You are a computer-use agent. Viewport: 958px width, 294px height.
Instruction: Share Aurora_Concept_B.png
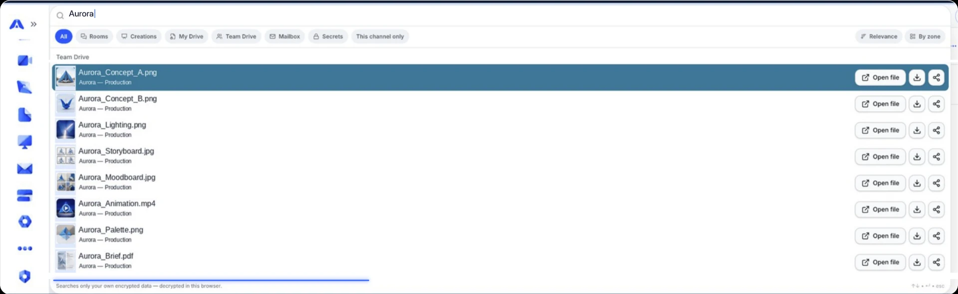936,104
